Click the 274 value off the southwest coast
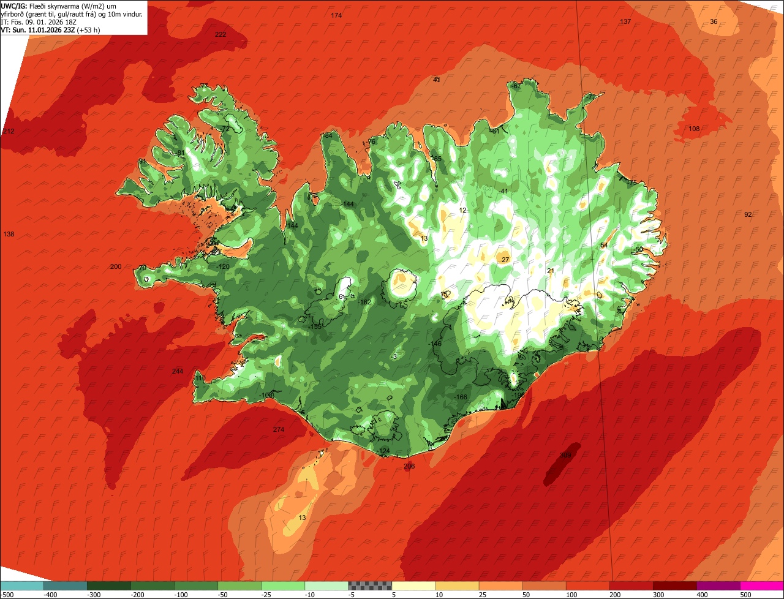The width and height of the screenshot is (784, 599). tap(279, 430)
